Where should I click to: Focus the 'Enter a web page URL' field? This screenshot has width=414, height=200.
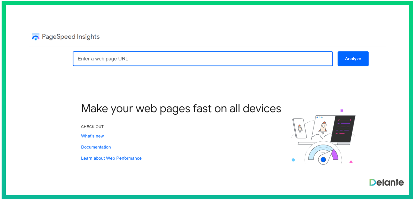point(203,59)
